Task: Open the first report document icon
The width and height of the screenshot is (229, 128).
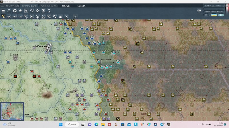Action: click(44, 11)
